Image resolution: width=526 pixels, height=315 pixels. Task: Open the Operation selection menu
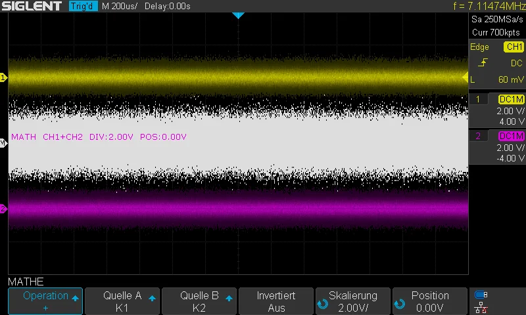pyautogui.click(x=45, y=301)
